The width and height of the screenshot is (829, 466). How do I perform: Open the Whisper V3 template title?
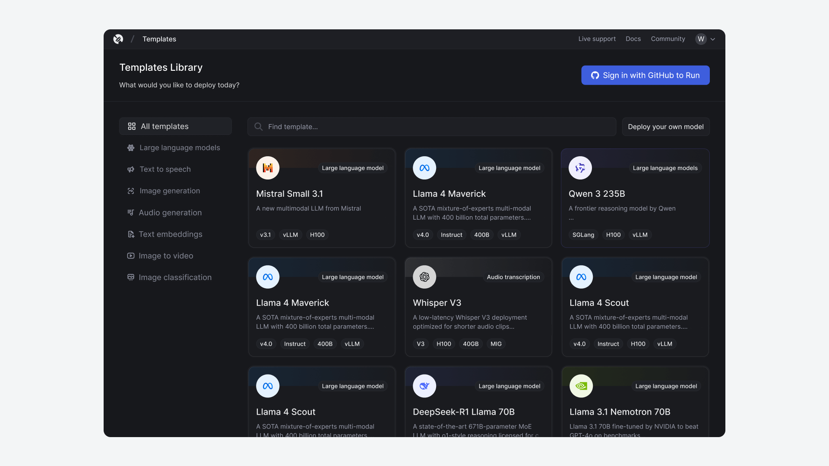click(437, 303)
